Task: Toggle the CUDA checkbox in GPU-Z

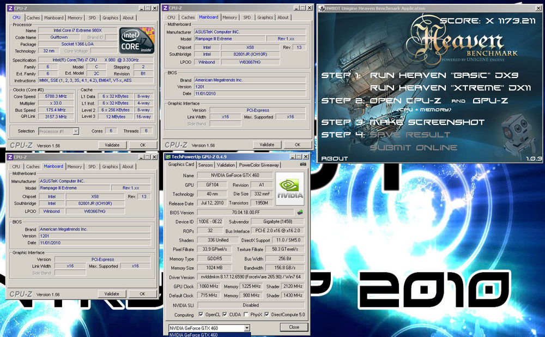Action: pyautogui.click(x=225, y=315)
